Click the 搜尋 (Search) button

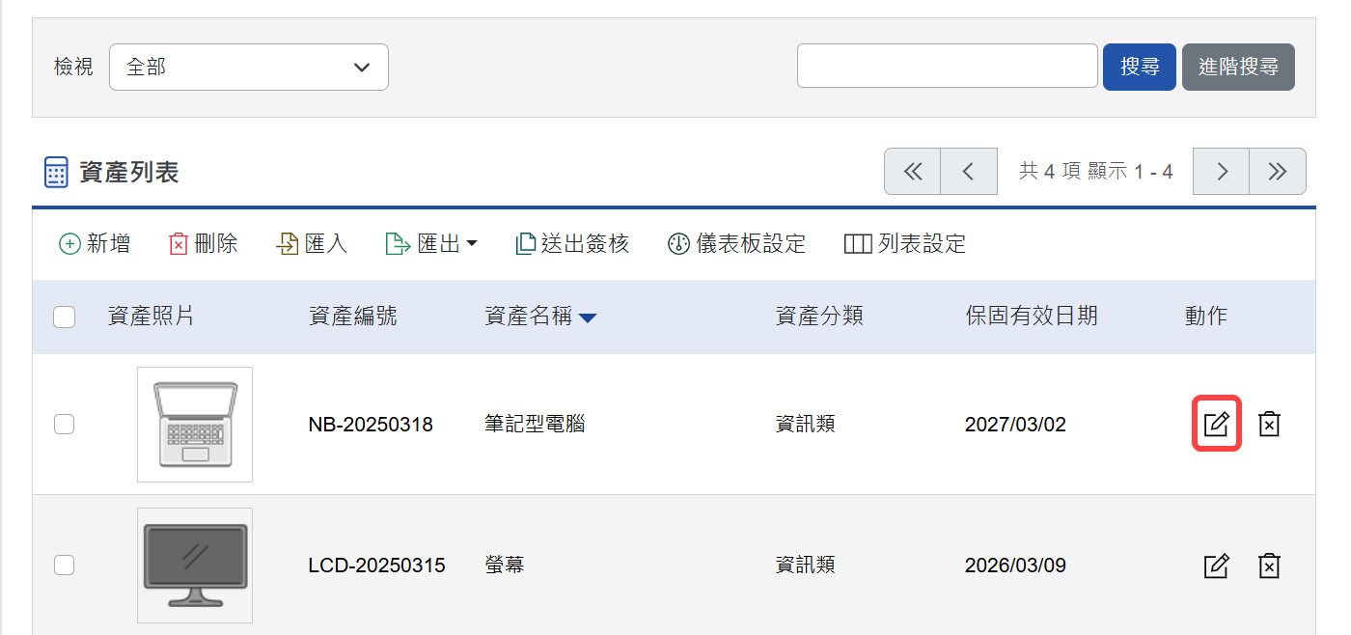(x=1139, y=67)
